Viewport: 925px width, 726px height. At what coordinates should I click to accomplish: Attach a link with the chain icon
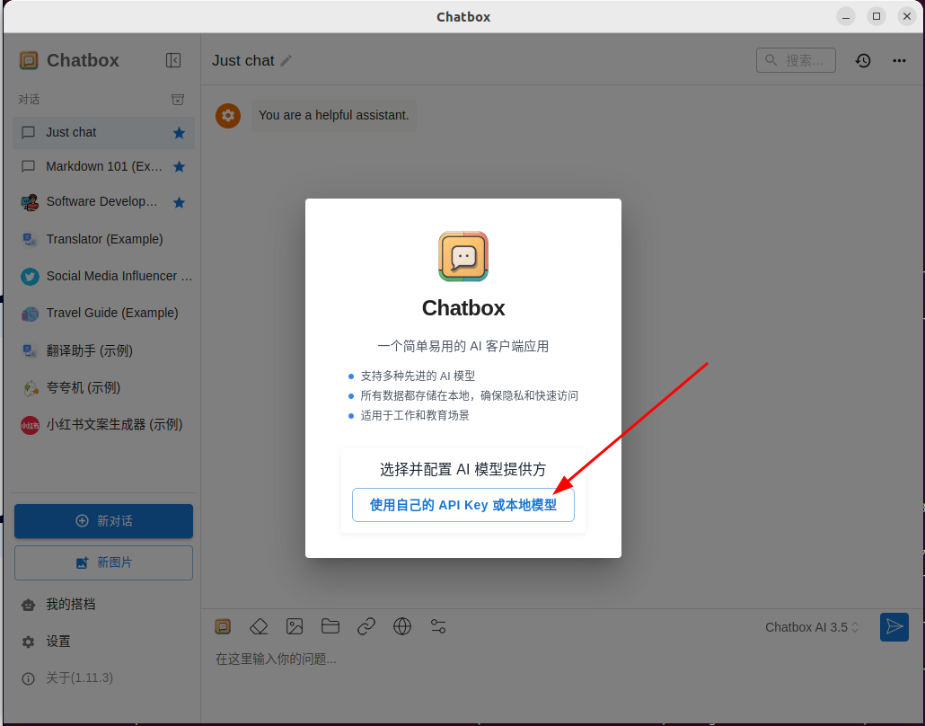point(366,627)
